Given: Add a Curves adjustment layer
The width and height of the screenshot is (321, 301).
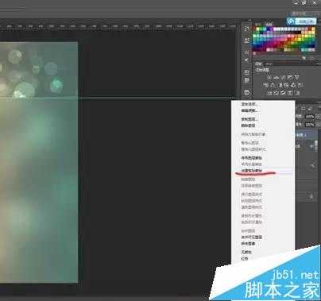Looking at the screenshot, I should [283, 77].
